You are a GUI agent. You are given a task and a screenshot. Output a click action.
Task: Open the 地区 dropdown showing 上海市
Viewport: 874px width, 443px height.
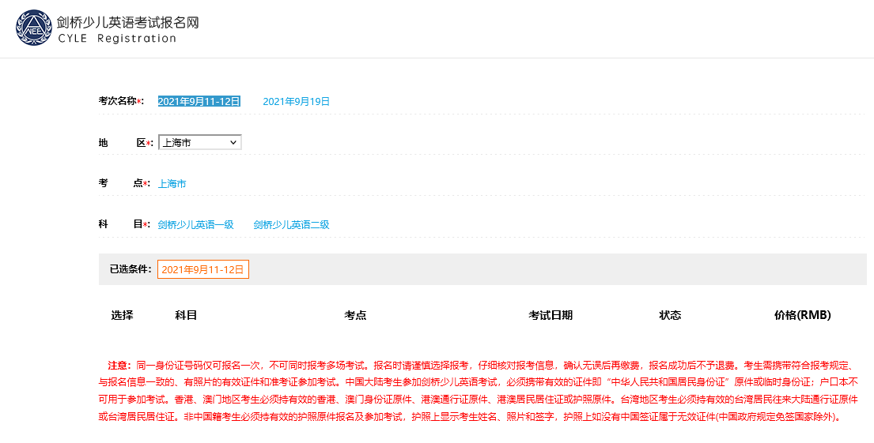tap(199, 142)
